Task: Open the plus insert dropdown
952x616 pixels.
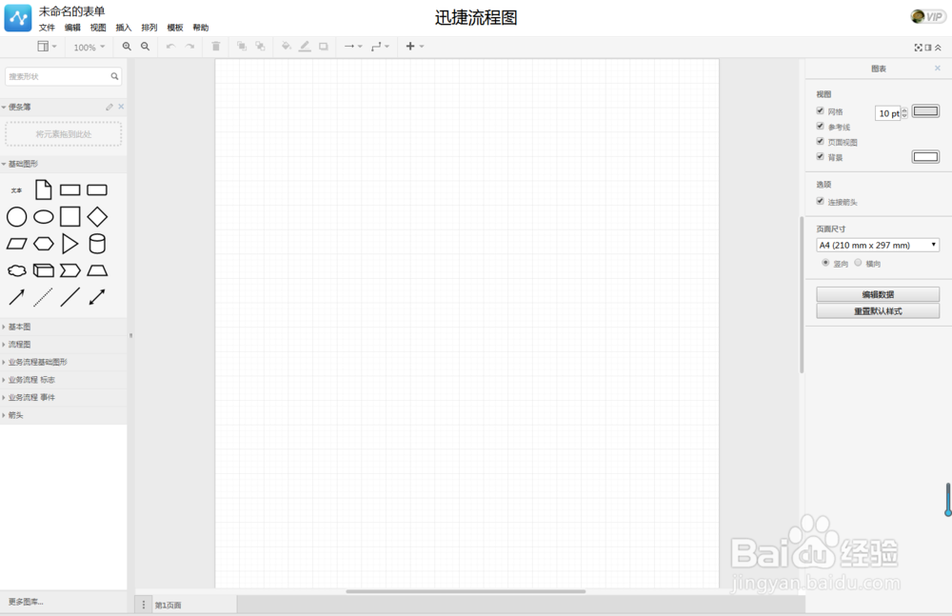Action: [x=415, y=46]
